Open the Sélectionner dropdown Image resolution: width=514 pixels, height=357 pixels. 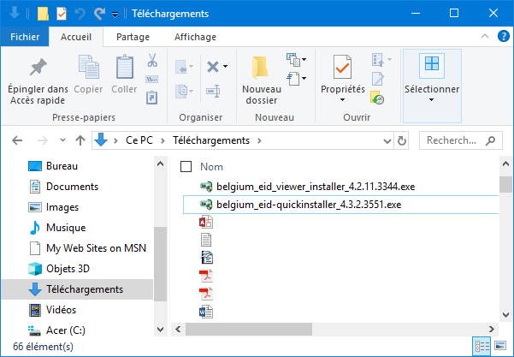point(432,77)
